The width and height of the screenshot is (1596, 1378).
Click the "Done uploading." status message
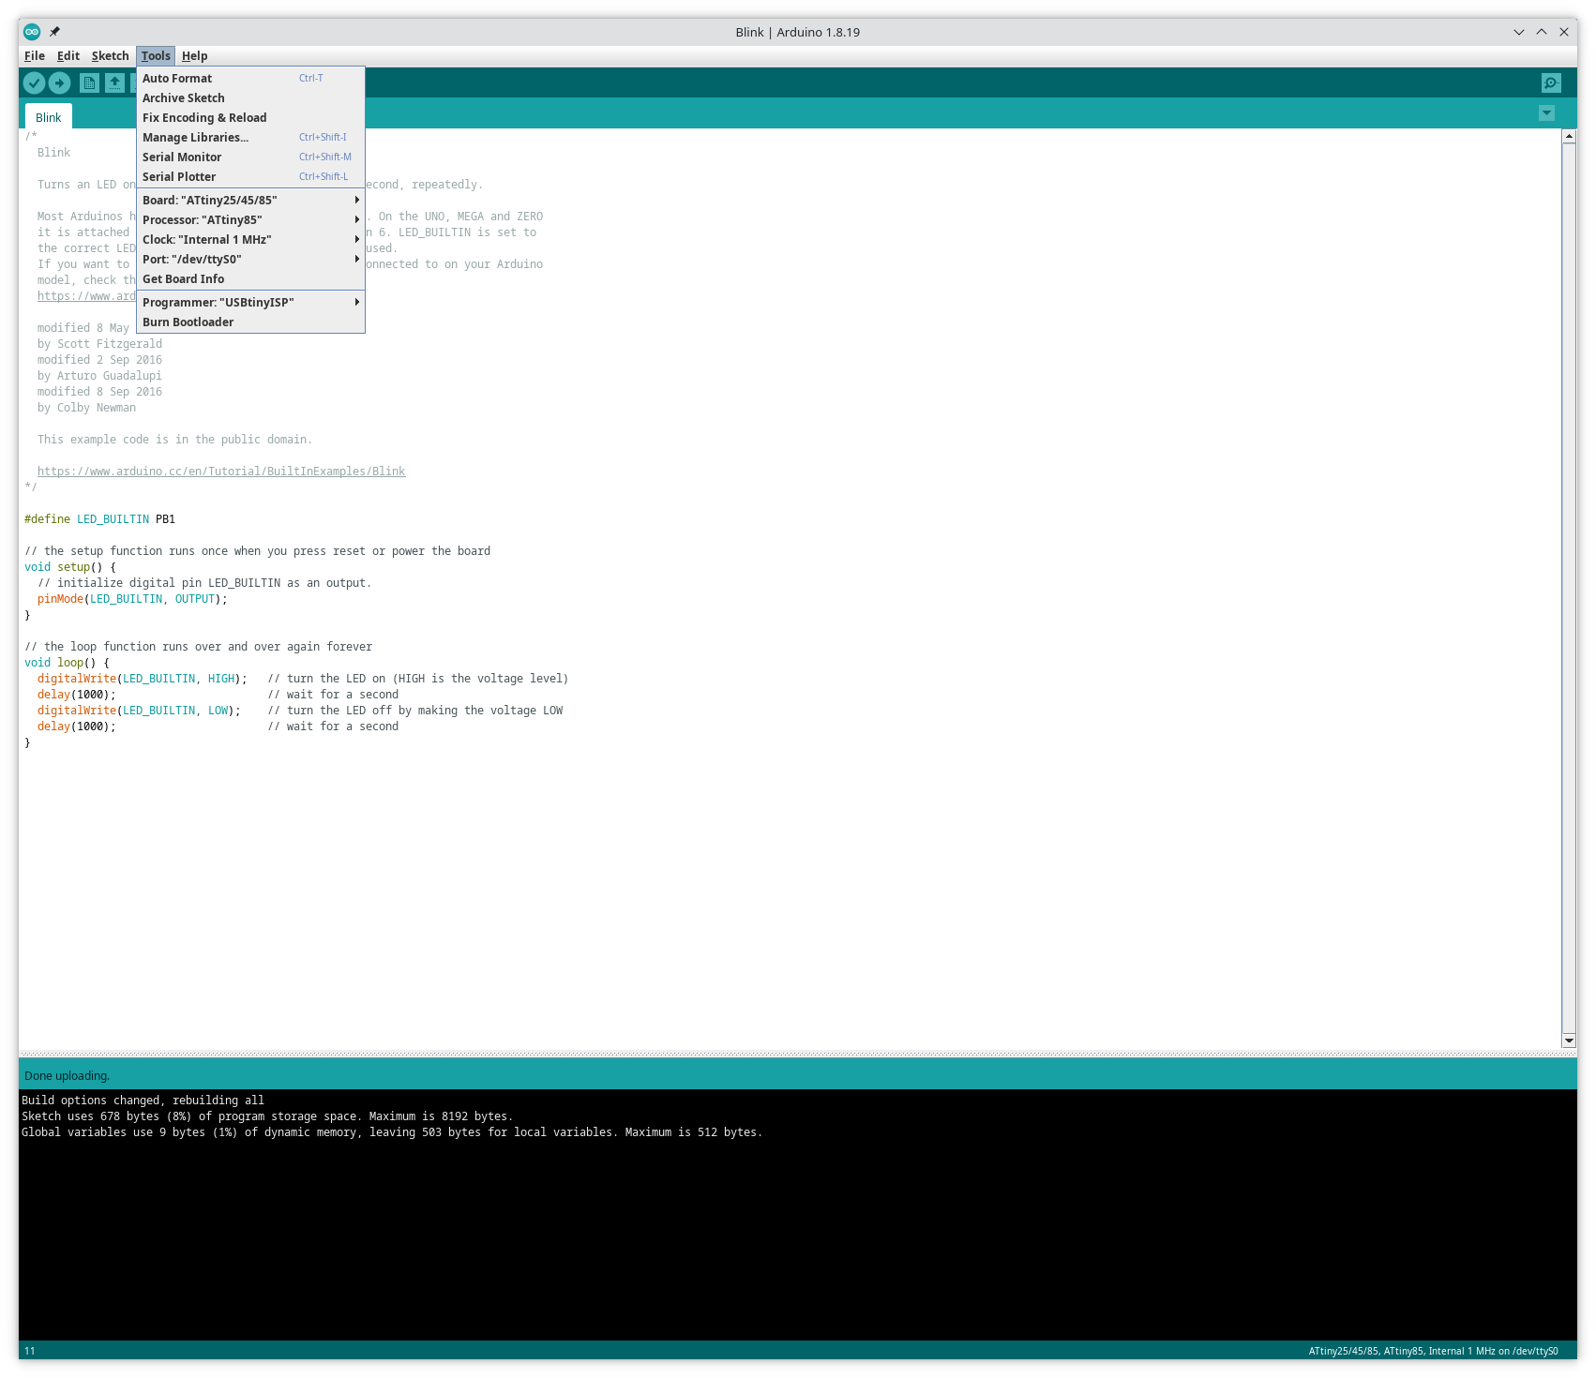67,1075
